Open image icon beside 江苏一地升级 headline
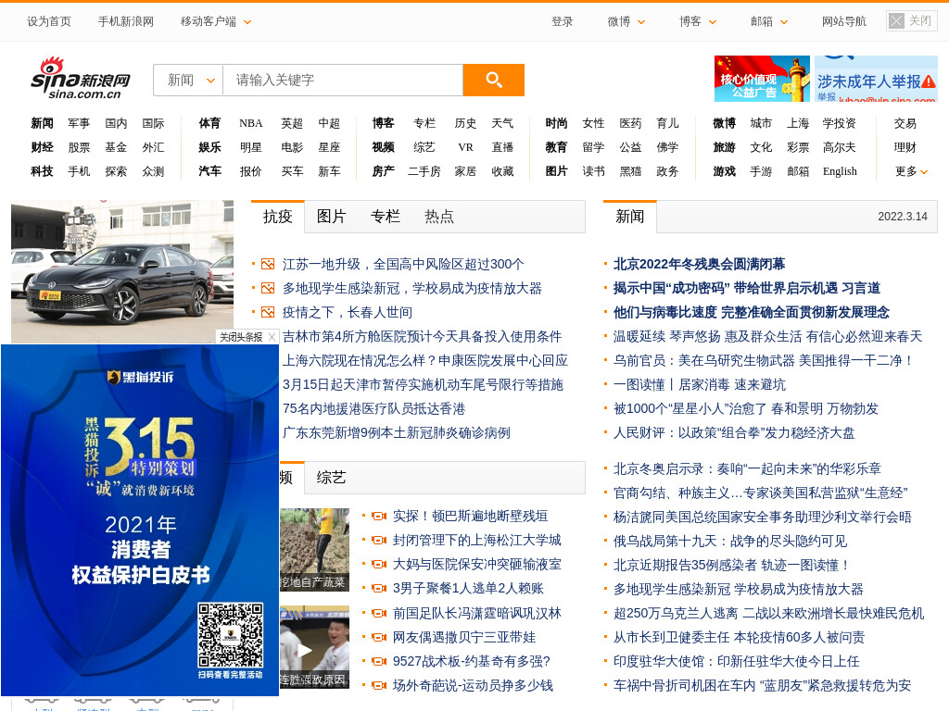Image resolution: width=949 pixels, height=711 pixels. [x=268, y=264]
